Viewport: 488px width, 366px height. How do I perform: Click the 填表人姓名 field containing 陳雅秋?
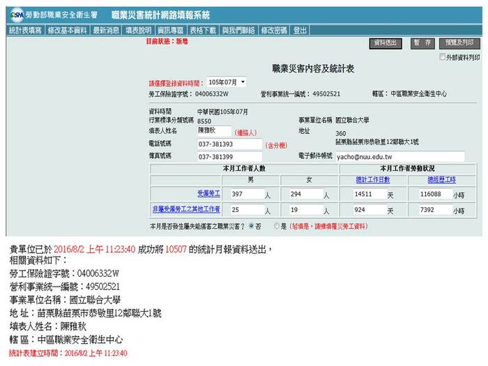coord(214,131)
